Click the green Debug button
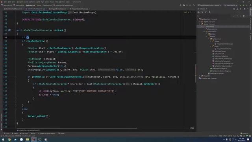Screen dimensions: 252x142 pos(243,5)
